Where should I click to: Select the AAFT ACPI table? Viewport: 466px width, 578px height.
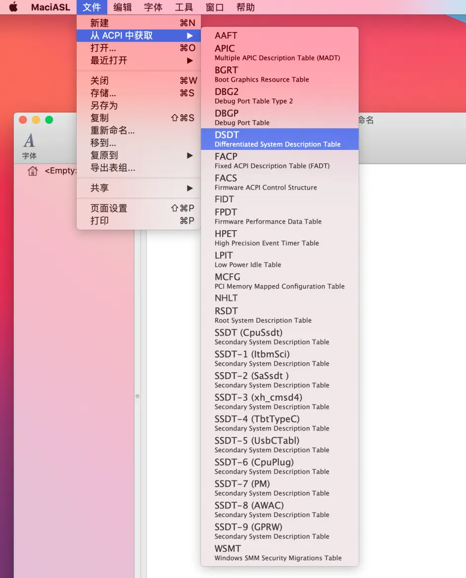[280, 36]
